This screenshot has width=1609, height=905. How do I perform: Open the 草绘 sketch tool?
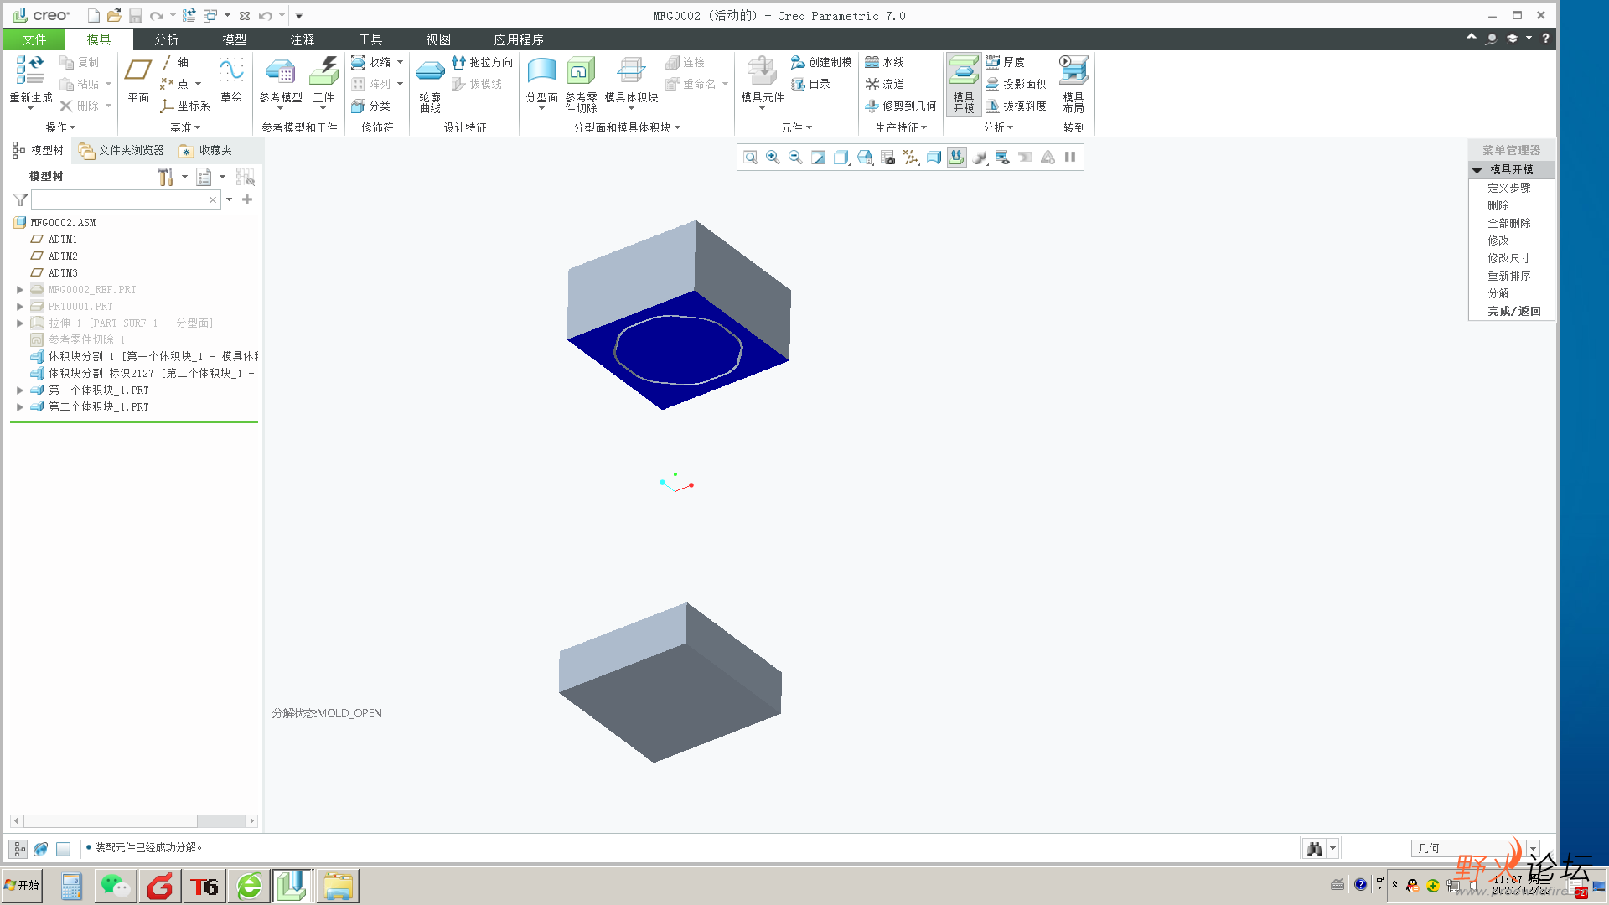pos(231,80)
